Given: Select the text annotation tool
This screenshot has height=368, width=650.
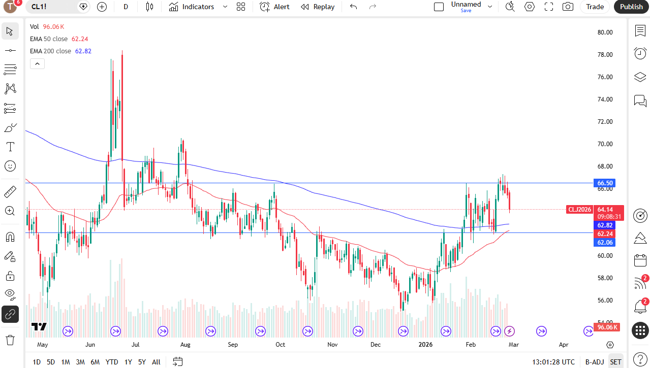Looking at the screenshot, I should [10, 147].
